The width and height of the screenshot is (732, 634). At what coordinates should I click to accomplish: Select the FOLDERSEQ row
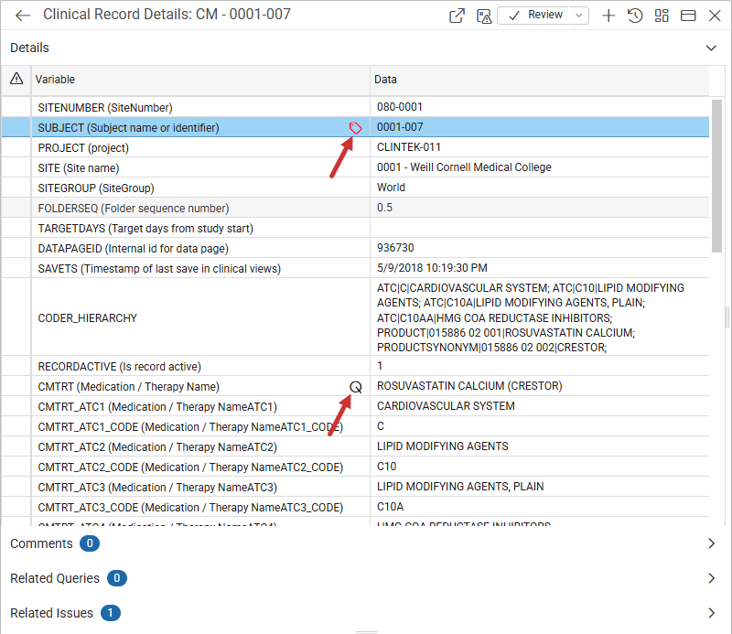[355, 208]
